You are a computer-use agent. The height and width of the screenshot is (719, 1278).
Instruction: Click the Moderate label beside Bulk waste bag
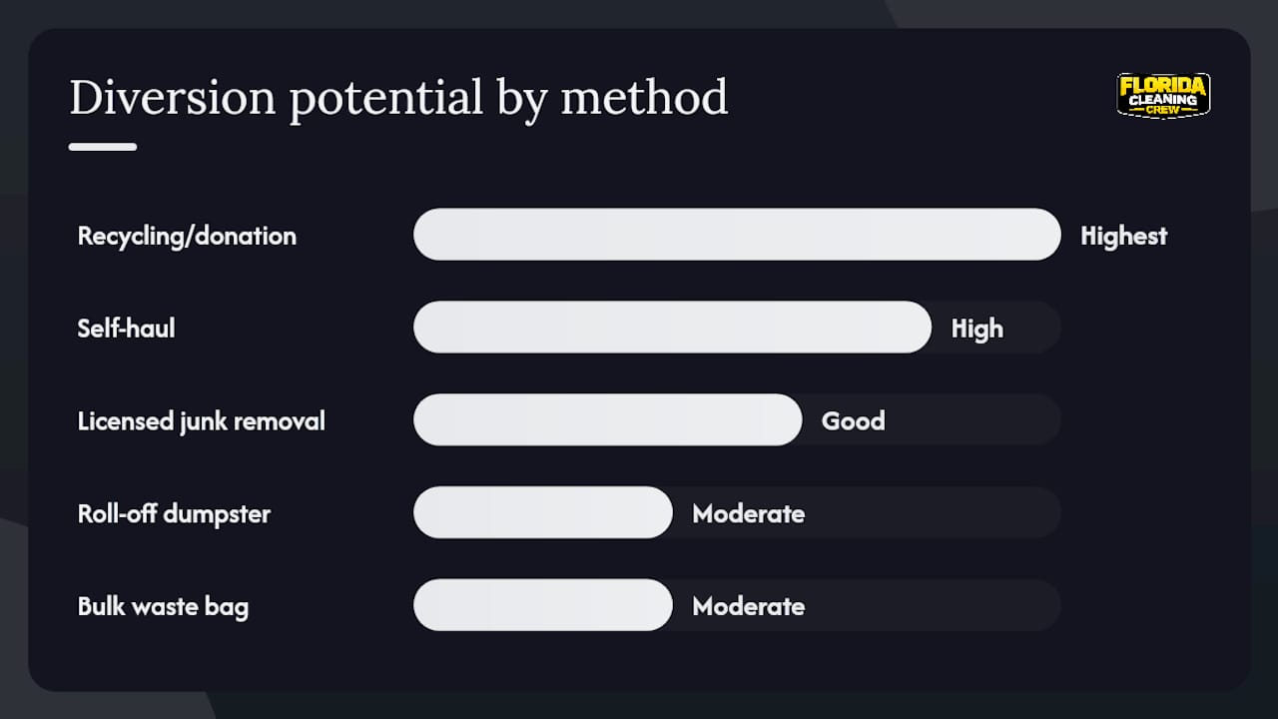coord(748,606)
